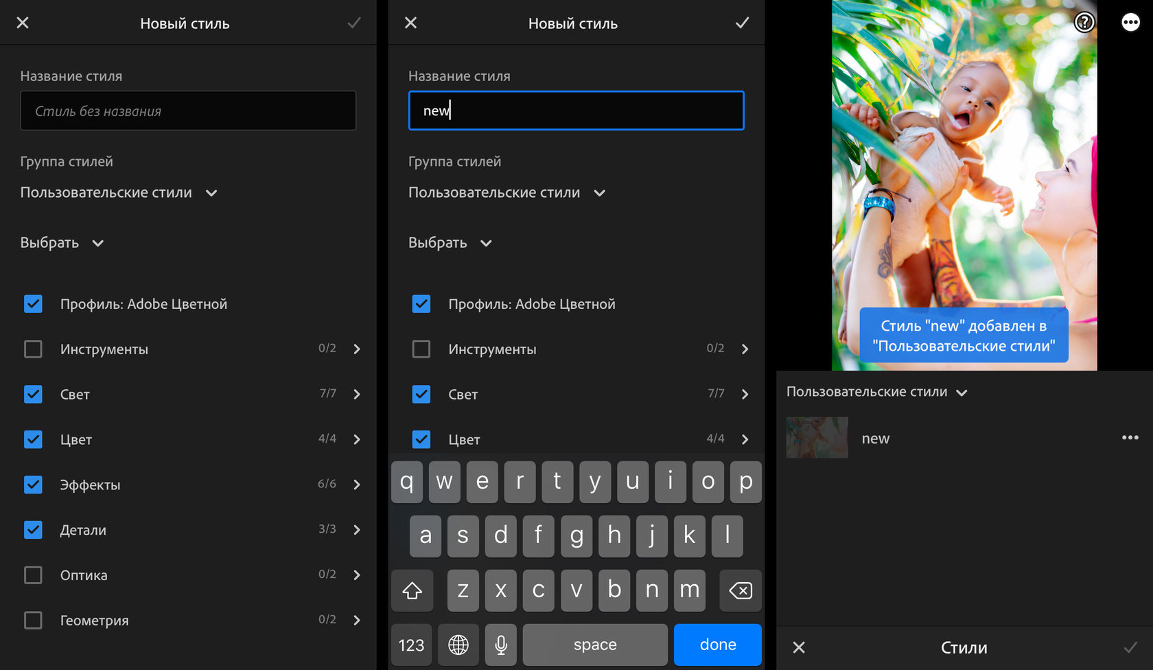The height and width of the screenshot is (670, 1153).
Task: Tap the keyboard backspace key
Action: (x=741, y=590)
